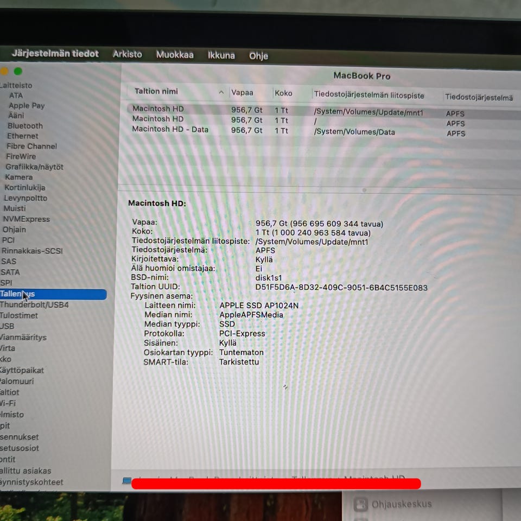Select Fibre Channel in the sidebar
This screenshot has width=521, height=521.
pyautogui.click(x=31, y=146)
